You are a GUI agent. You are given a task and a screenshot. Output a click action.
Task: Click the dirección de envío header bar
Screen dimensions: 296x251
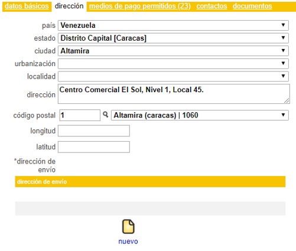[150, 181]
